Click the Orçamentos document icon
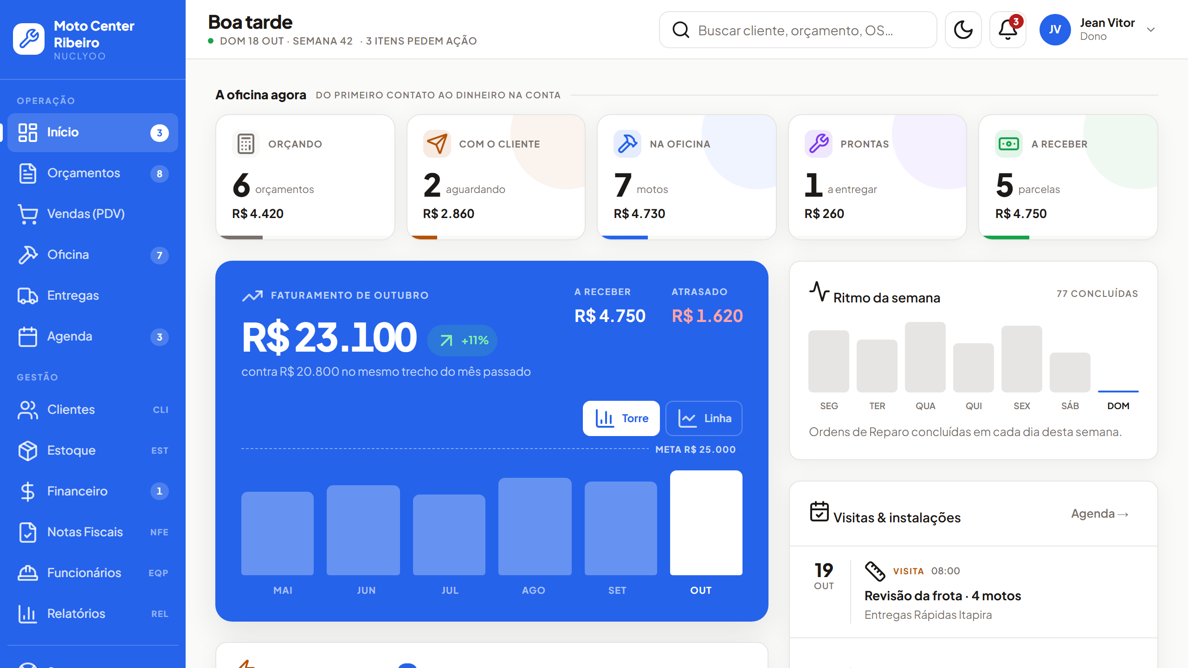1188x668 pixels. coord(28,173)
